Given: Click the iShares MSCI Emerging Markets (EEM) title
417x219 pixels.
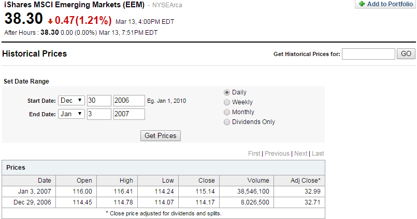Looking at the screenshot, I should pyautogui.click(x=74, y=5).
